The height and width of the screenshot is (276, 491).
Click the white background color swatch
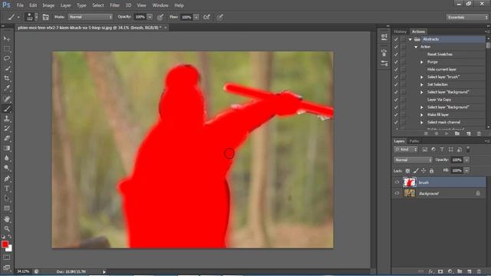point(9,248)
